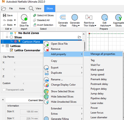Expand the Export submenu arrow

coord(82,68)
